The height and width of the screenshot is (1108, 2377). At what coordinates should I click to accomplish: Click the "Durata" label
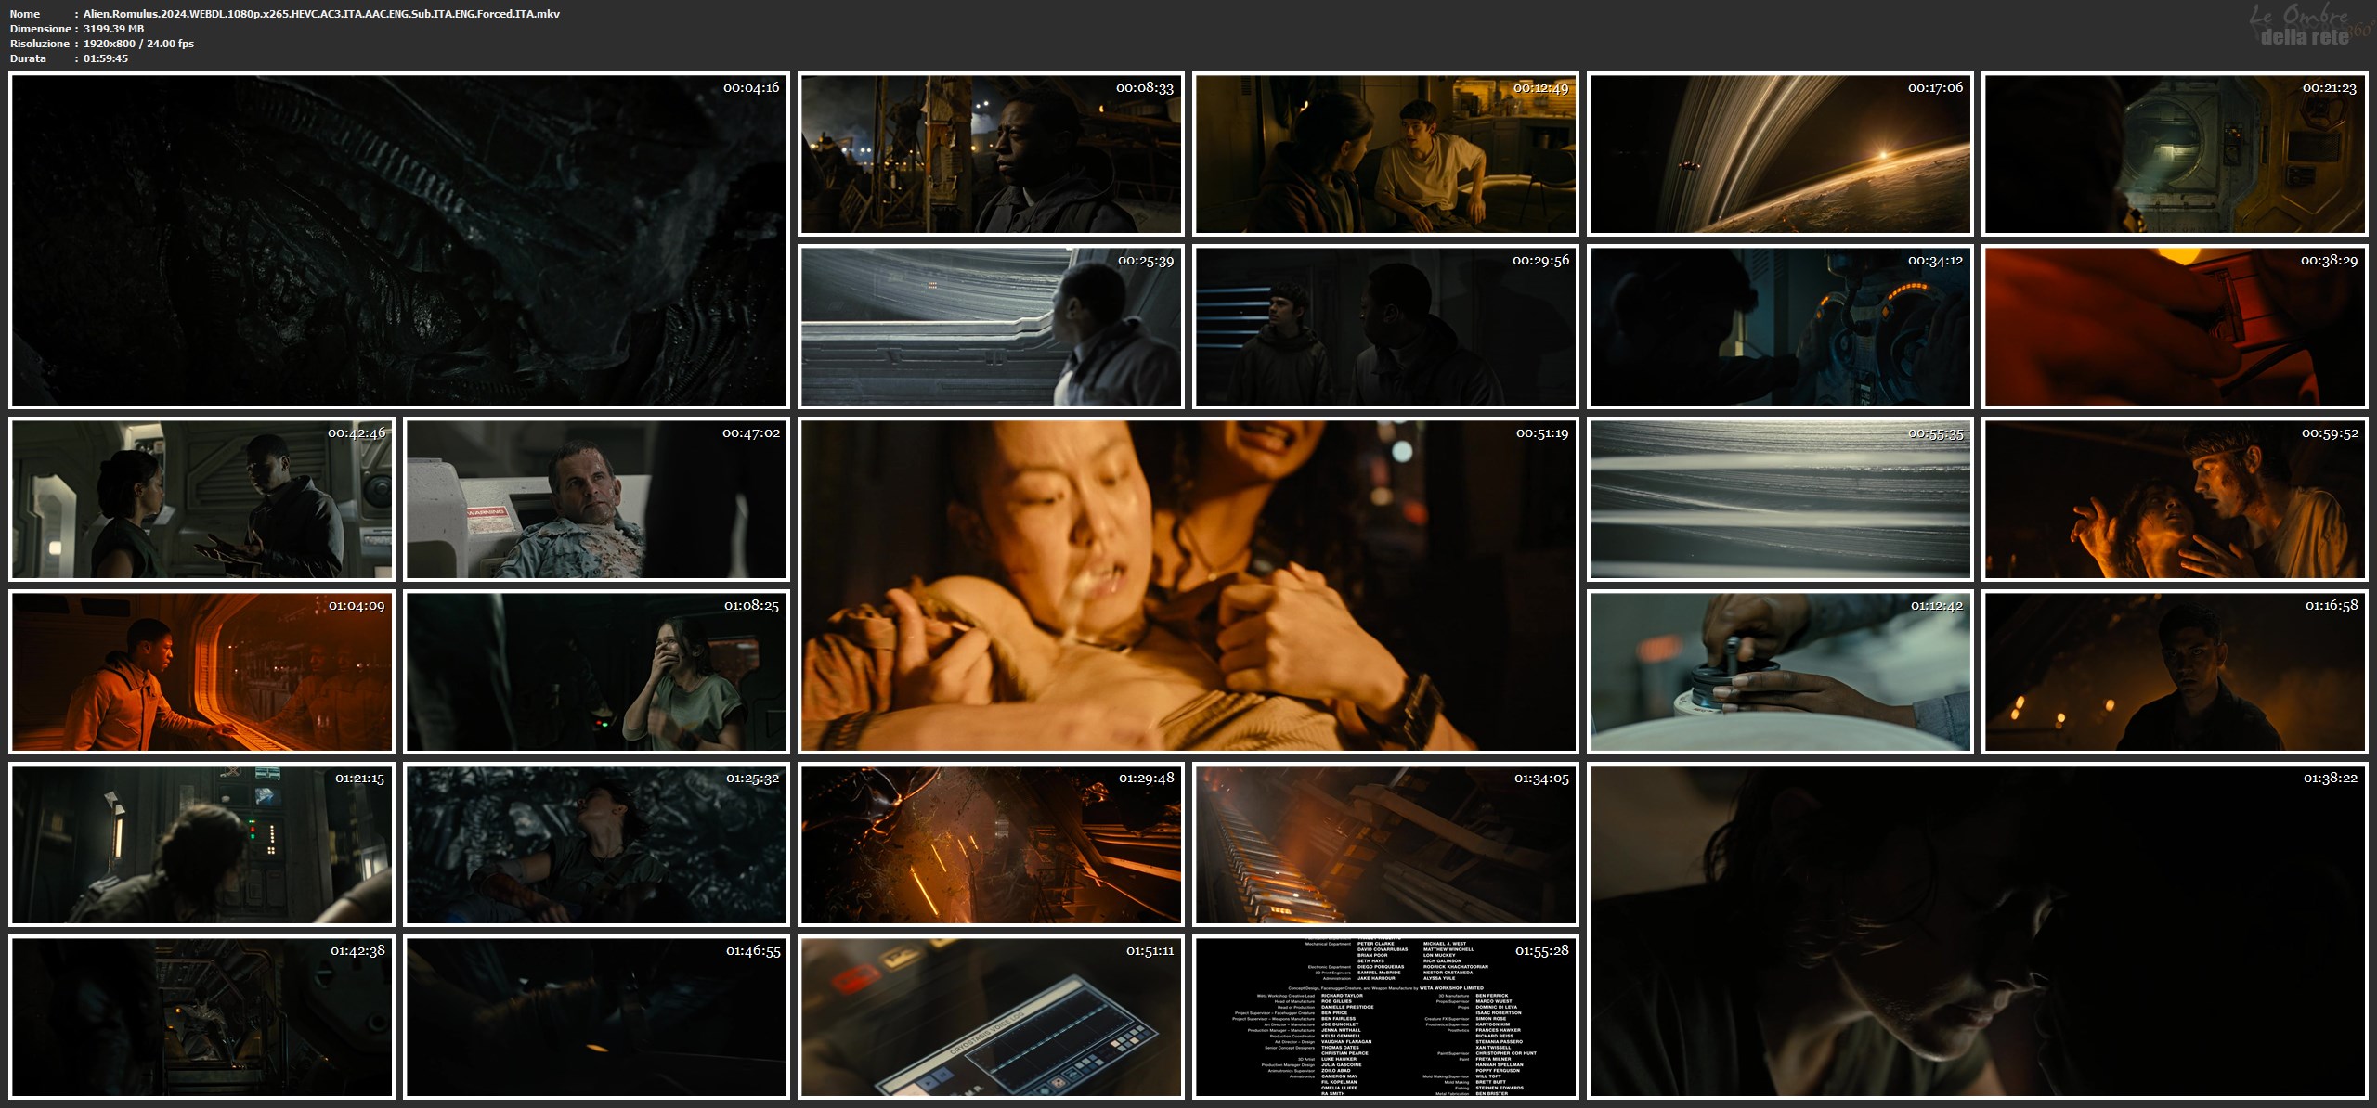click(x=28, y=58)
